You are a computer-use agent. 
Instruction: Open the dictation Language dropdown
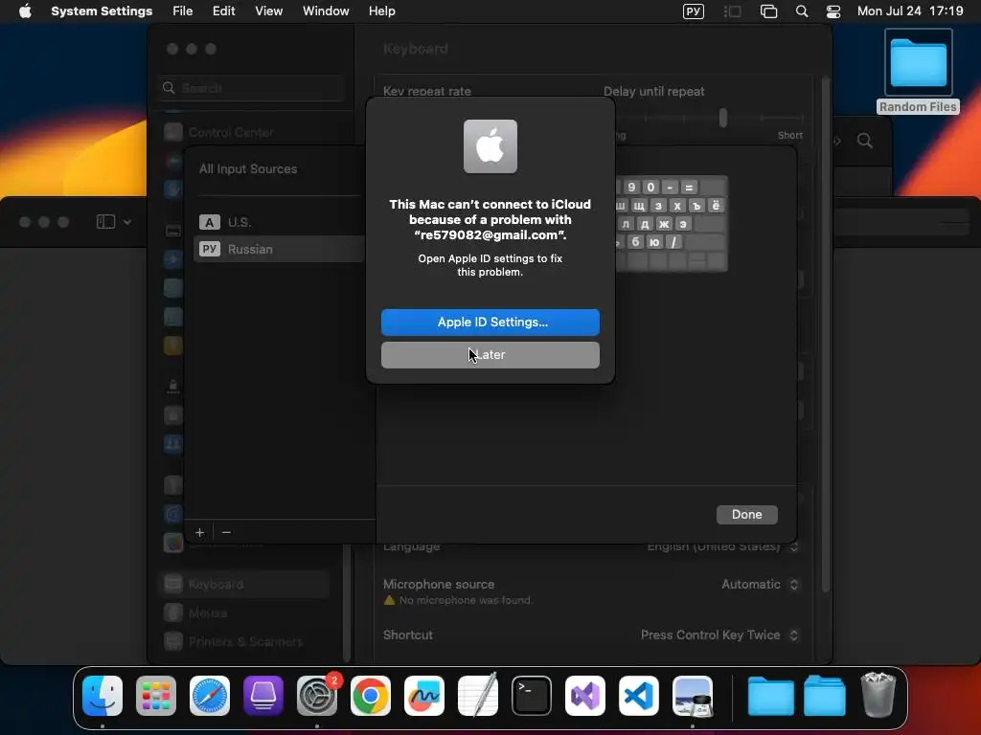tap(722, 546)
